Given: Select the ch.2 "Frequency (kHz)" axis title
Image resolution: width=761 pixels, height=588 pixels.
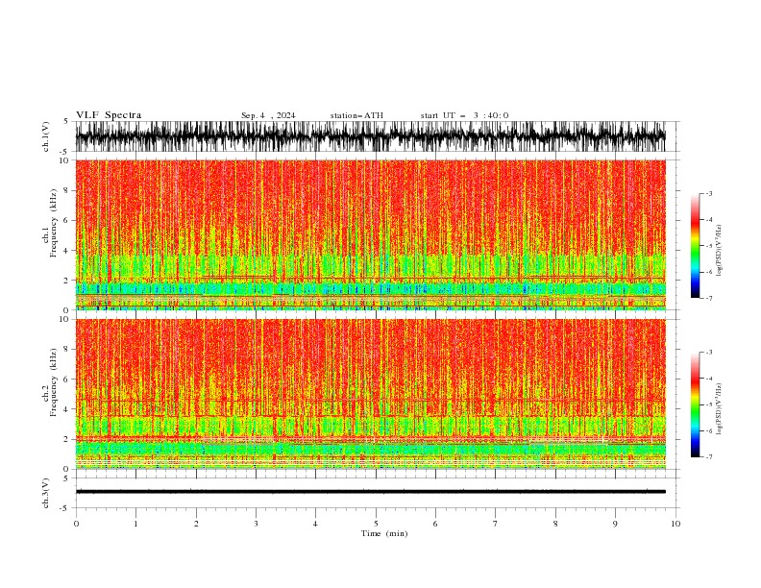Looking at the screenshot, I should (x=54, y=382).
